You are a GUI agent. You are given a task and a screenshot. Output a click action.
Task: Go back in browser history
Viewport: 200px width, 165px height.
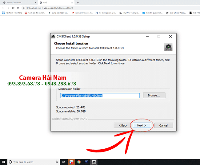tap(3, 8)
